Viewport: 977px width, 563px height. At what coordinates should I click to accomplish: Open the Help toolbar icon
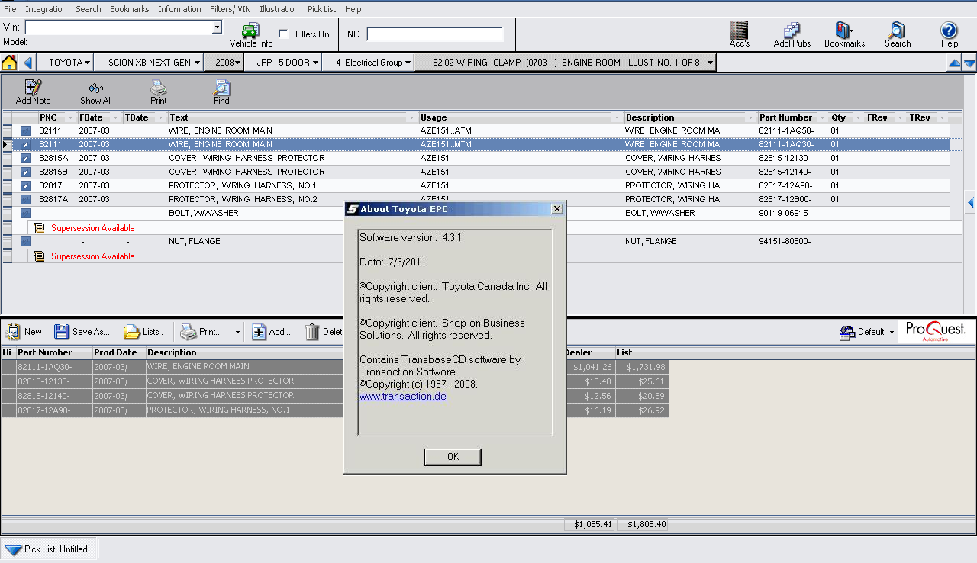click(949, 35)
